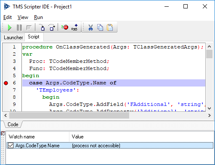Click vertical scrollbar down arrow
Screen dimensions: 215x165
tap(209, 108)
